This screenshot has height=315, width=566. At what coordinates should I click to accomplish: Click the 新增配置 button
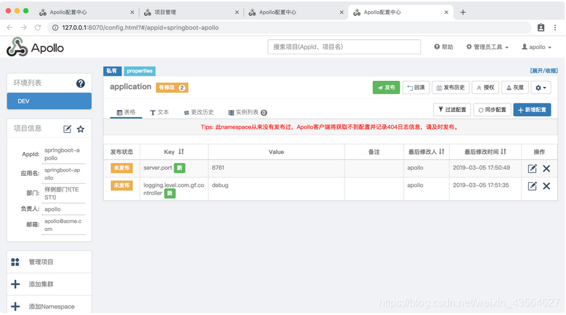532,109
